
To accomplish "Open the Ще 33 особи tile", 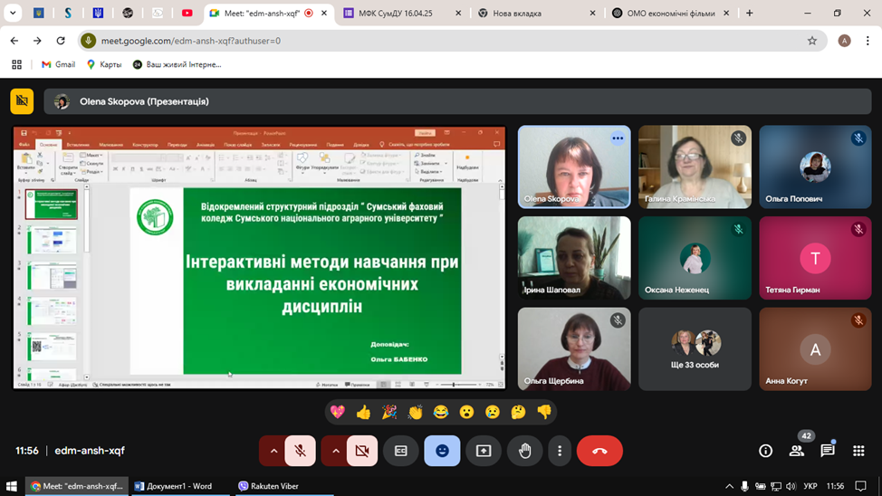I will click(695, 348).
